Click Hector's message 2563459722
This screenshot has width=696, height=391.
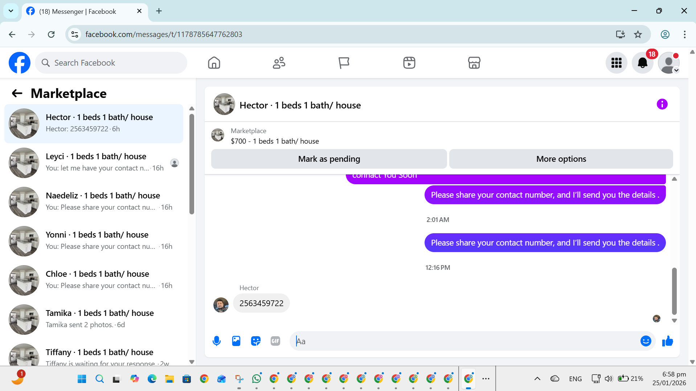261,303
